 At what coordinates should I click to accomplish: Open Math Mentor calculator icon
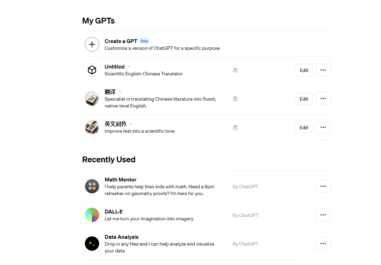(x=92, y=186)
